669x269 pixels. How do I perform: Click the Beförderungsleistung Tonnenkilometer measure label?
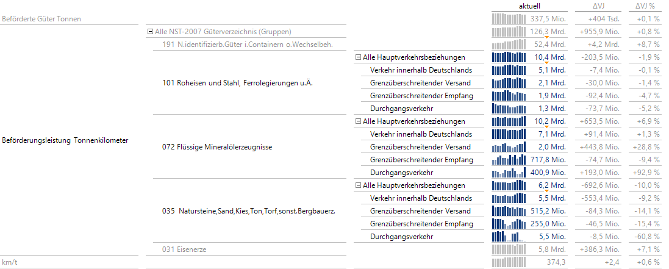click(x=65, y=140)
